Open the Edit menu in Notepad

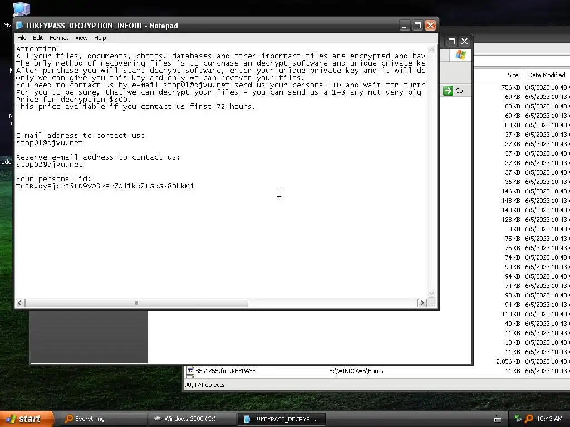pos(38,38)
